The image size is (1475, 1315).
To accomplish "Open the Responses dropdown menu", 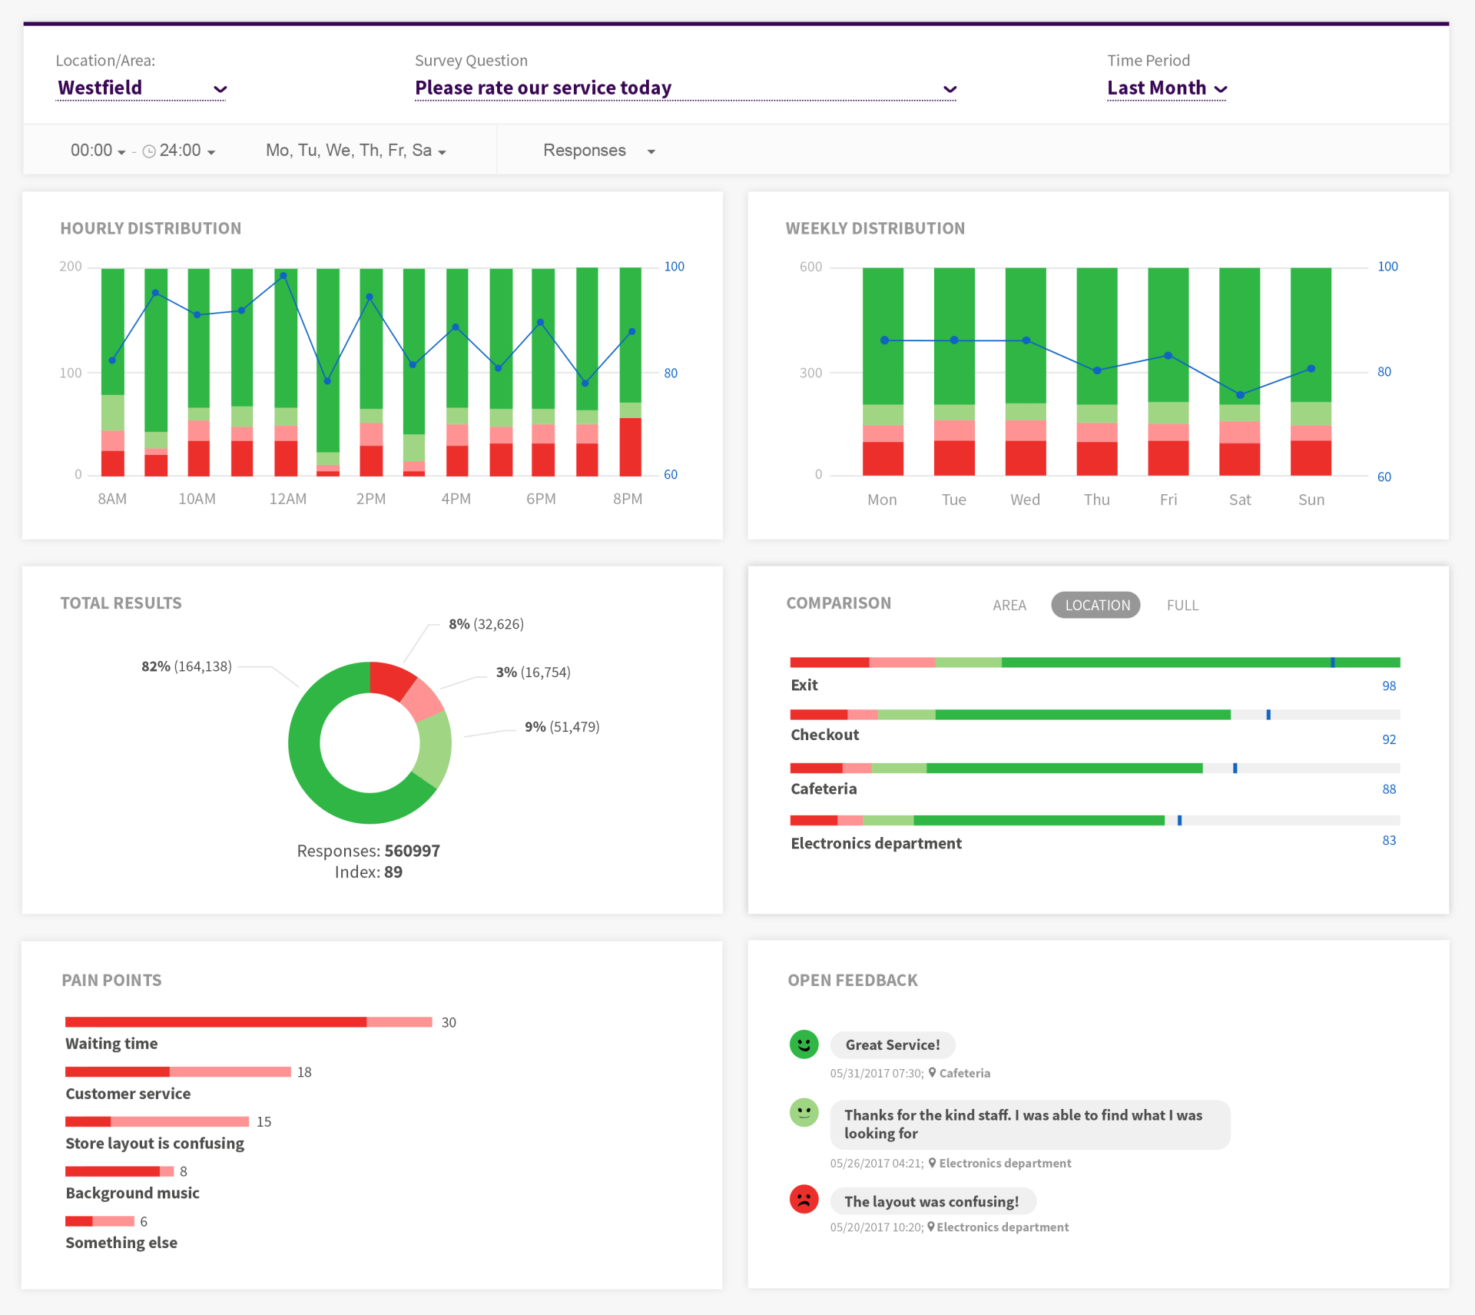I will click(598, 151).
